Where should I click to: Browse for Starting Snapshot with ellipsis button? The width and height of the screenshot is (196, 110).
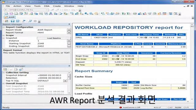click(69, 44)
